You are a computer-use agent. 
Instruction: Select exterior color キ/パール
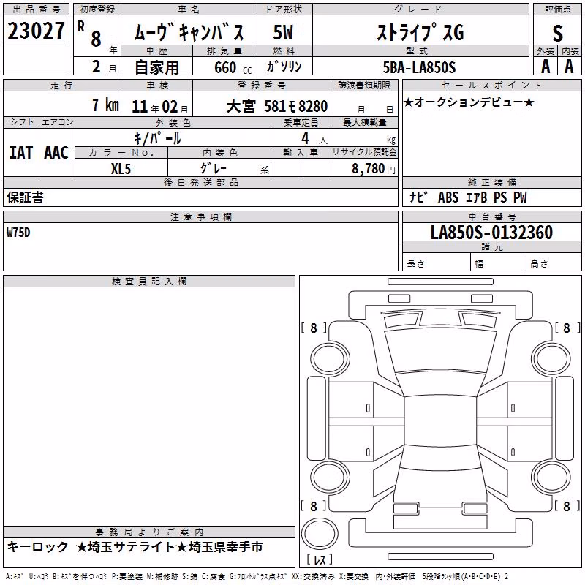[157, 138]
